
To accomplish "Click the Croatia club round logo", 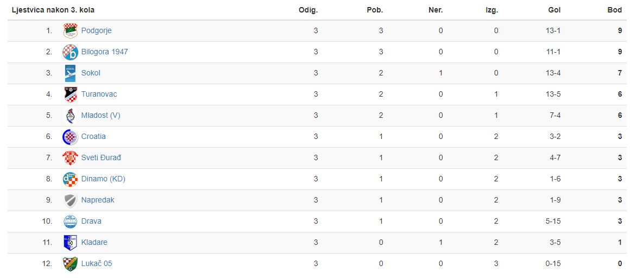I will pos(70,137).
